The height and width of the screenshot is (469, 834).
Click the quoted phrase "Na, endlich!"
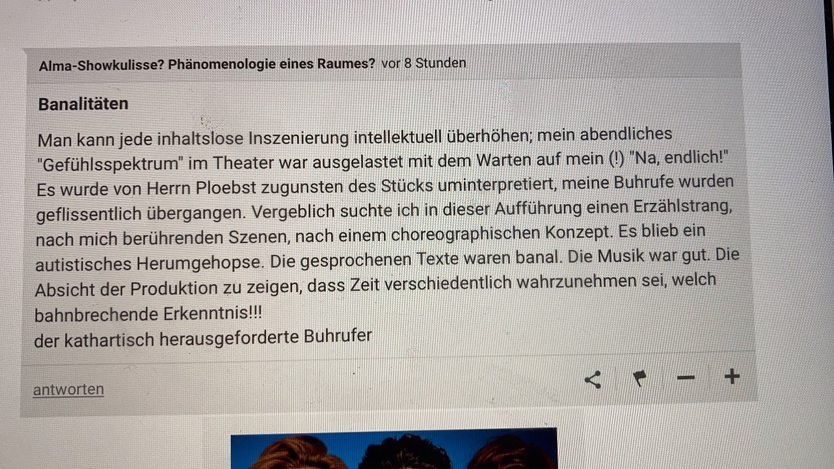[x=678, y=157]
